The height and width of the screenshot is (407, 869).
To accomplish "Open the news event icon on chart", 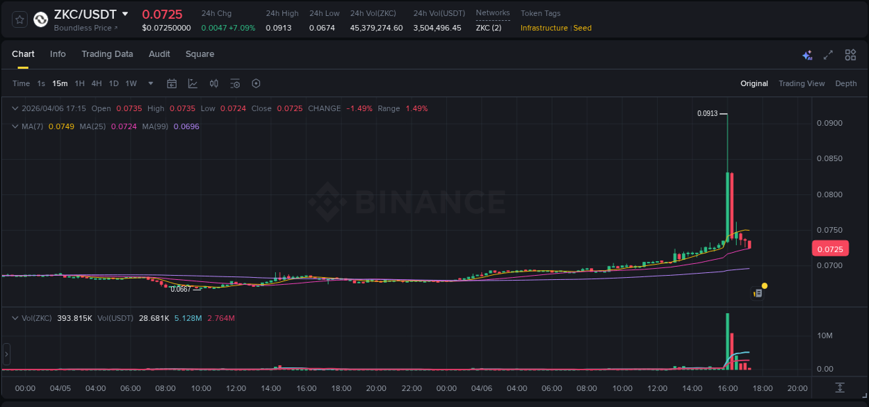I will [758, 294].
